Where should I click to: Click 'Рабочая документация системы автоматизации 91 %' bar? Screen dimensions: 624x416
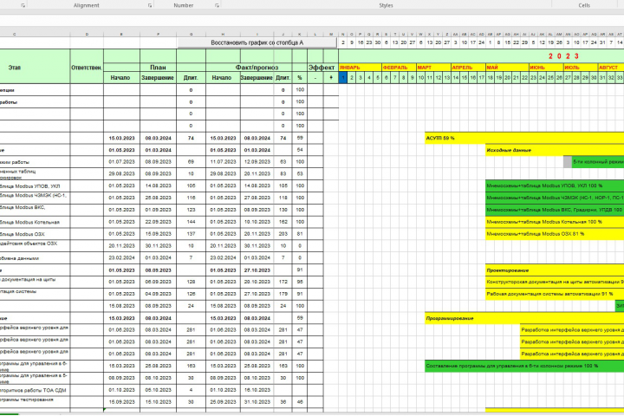pyautogui.click(x=555, y=294)
